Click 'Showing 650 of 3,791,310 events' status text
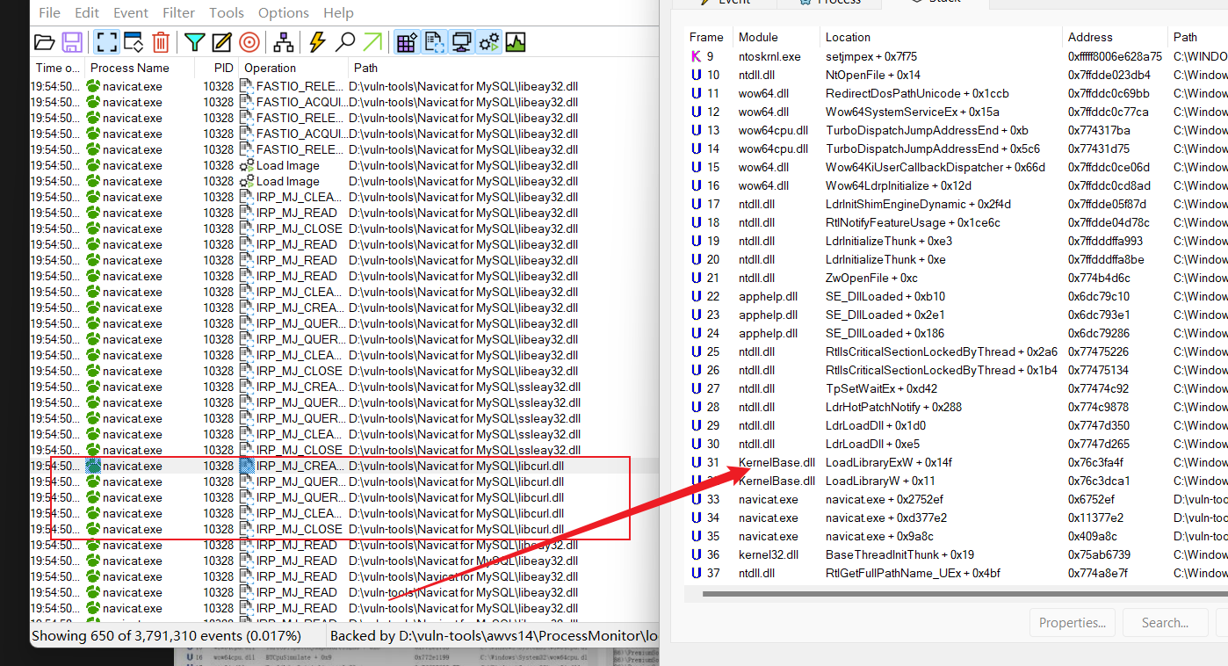1228x666 pixels. [166, 635]
